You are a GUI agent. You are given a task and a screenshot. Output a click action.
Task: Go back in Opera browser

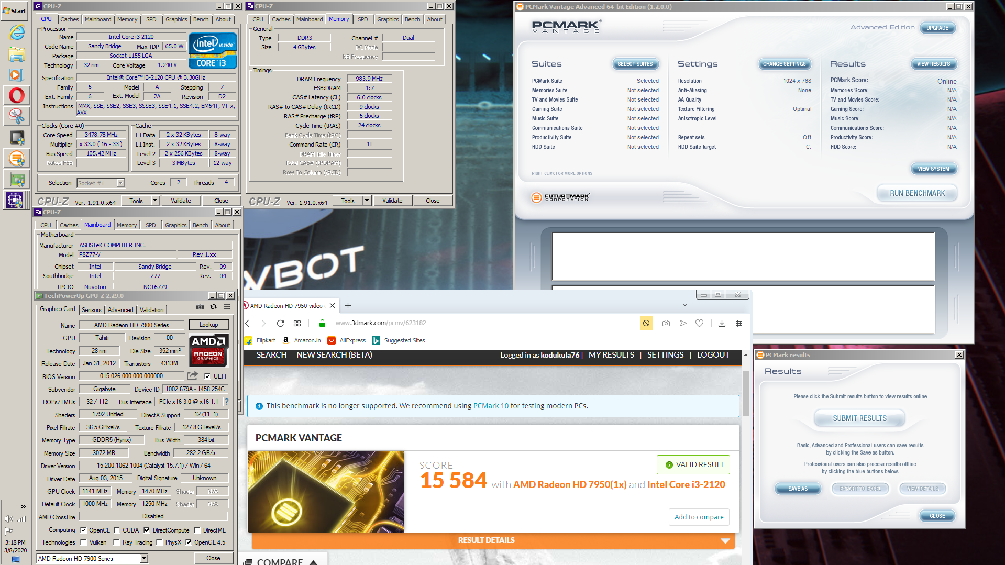coord(247,324)
